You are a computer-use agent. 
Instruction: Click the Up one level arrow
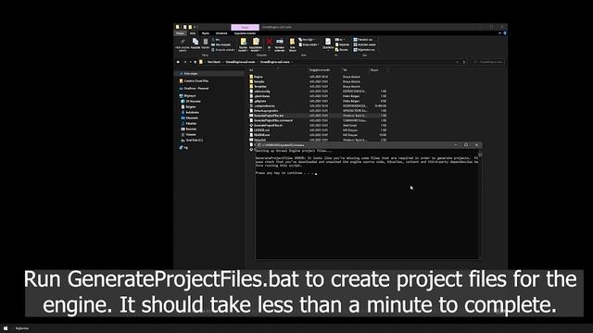tap(196, 62)
